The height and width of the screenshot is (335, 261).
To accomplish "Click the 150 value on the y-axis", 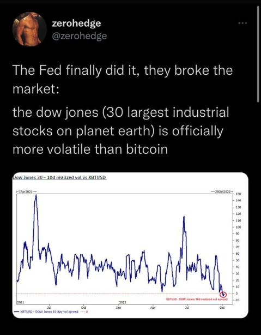I will (x=238, y=194).
